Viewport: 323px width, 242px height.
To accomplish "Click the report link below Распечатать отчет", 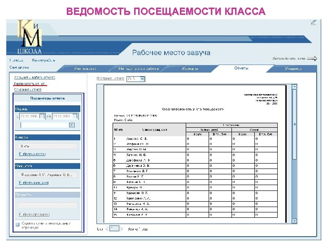I will pyautogui.click(x=28, y=90).
